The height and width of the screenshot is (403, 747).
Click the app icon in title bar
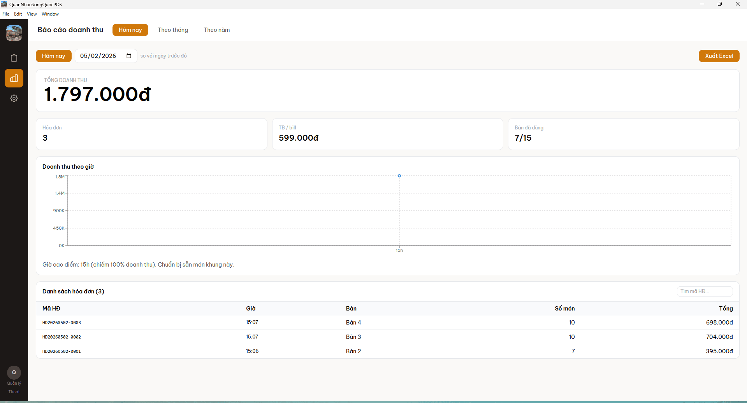coord(4,4)
